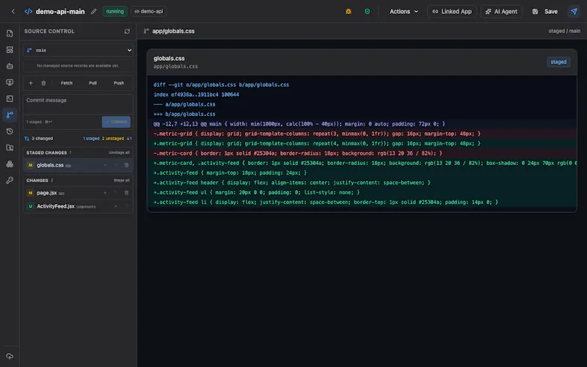Screen dimensions: 587x367
Task: Click the demo-api linked tag
Action: click(149, 11)
